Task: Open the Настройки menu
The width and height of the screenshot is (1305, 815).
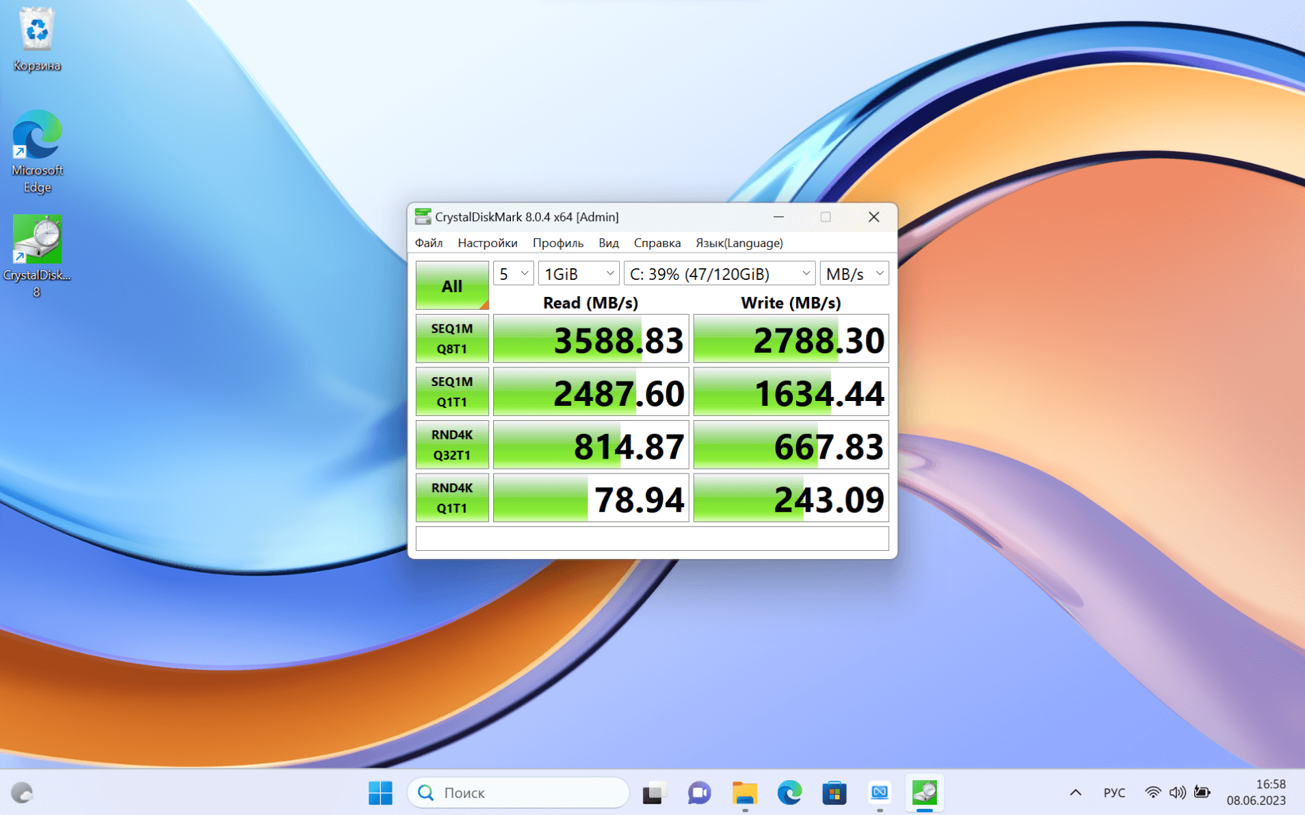Action: pyautogui.click(x=487, y=243)
